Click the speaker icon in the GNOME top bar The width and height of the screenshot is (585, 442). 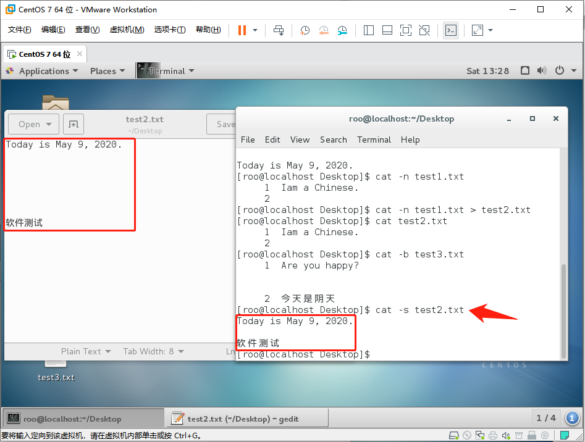tap(542, 70)
